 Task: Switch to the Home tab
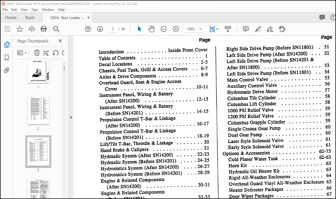(11, 18)
